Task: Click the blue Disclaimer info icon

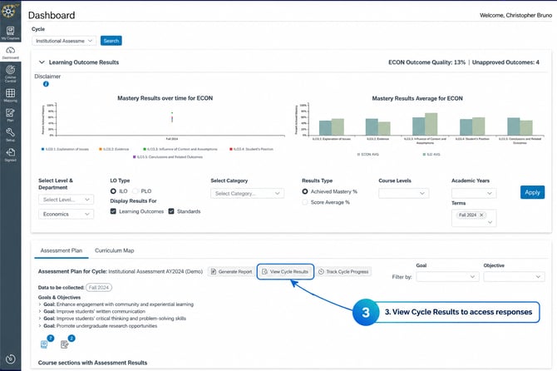Action: tap(46, 84)
